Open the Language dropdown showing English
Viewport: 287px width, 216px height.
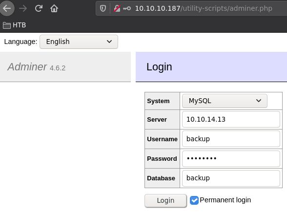[79, 42]
